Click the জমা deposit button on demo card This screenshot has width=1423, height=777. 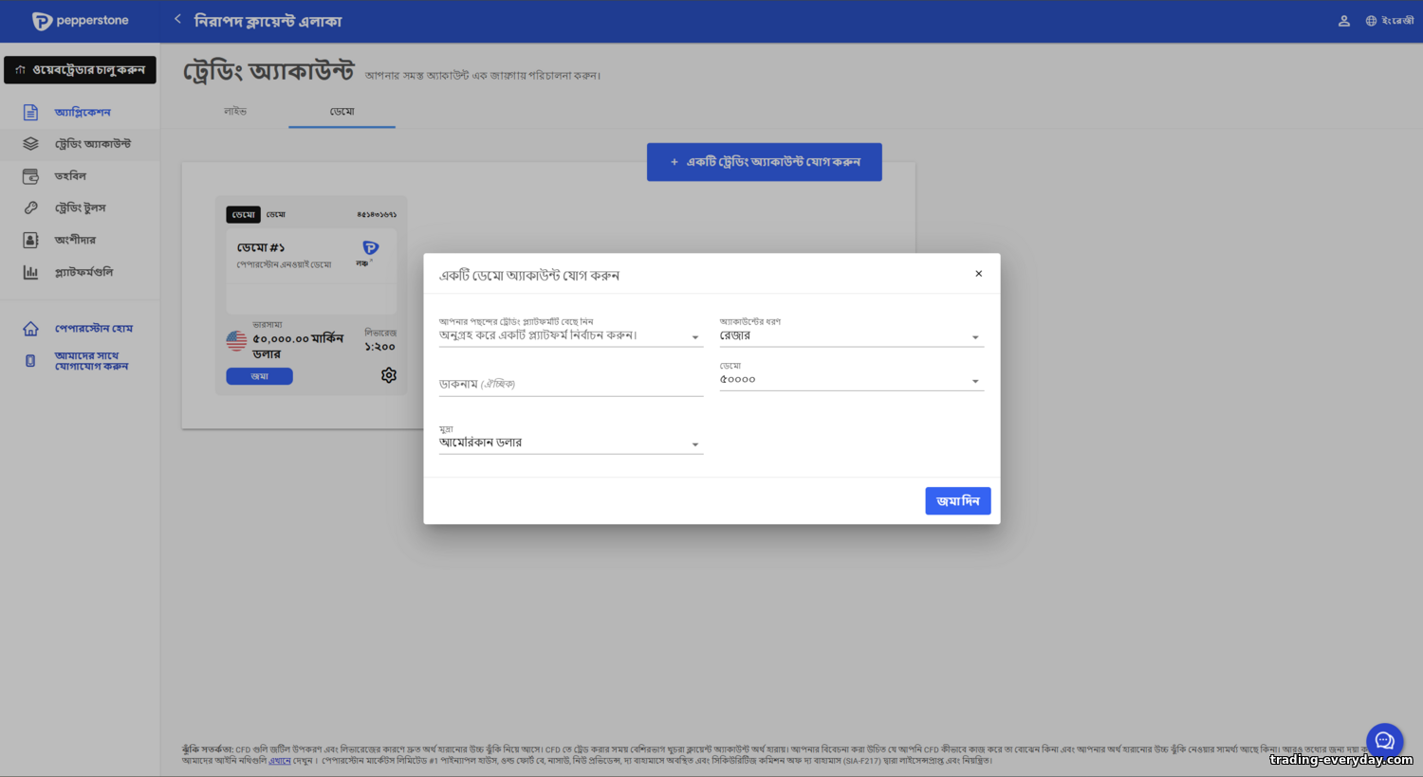click(x=259, y=376)
